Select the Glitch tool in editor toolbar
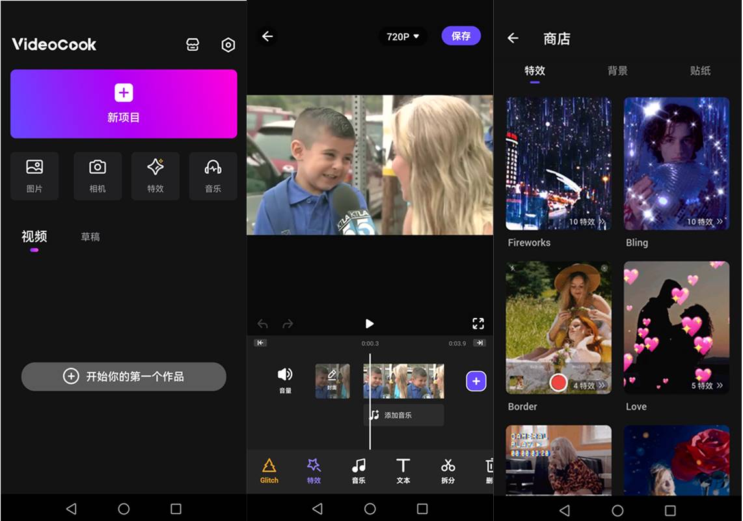The height and width of the screenshot is (521, 743). coord(269,470)
